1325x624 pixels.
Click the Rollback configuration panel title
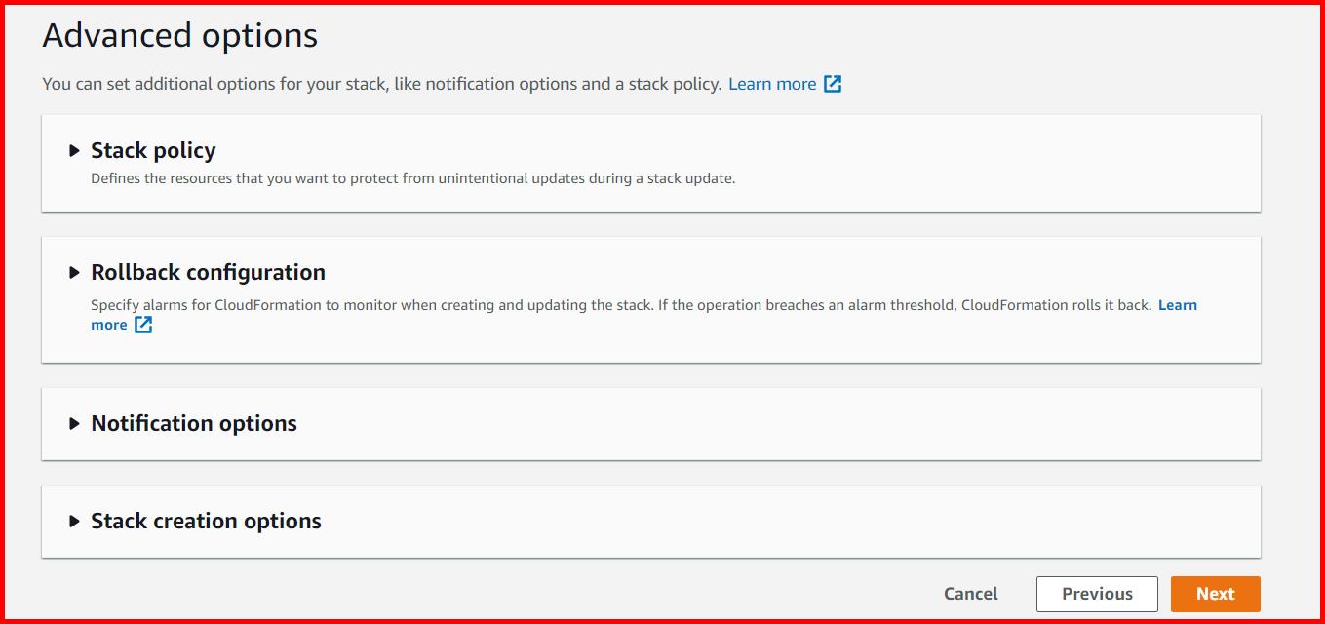click(x=208, y=272)
